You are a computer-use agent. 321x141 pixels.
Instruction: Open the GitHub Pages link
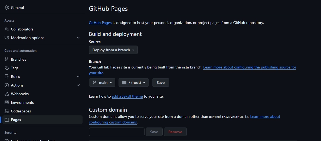(x=100, y=23)
